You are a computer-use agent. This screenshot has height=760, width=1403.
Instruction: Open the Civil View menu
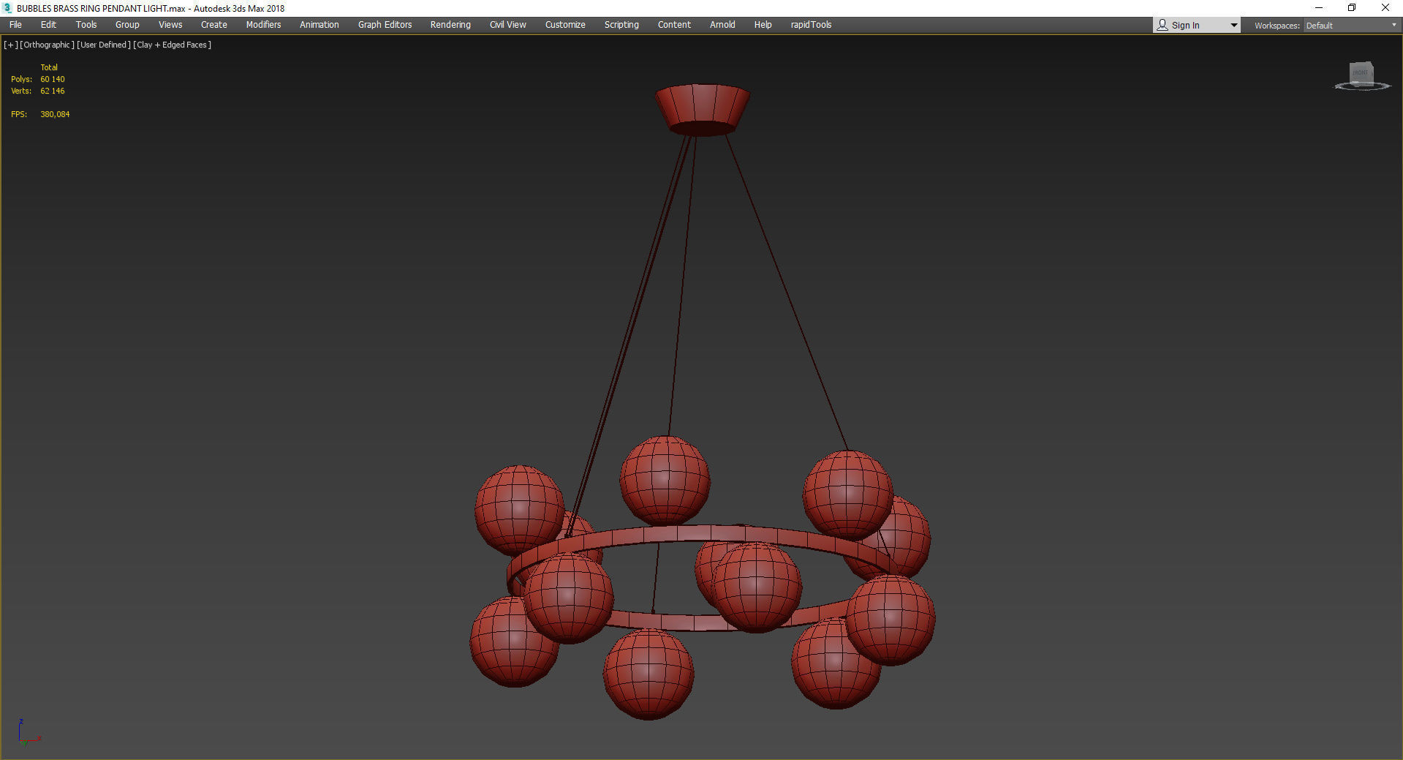coord(508,25)
